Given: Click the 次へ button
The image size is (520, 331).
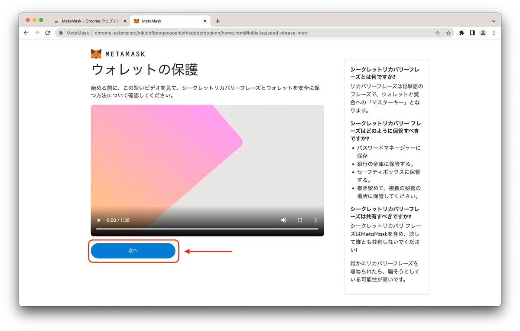Looking at the screenshot, I should [x=133, y=251].
